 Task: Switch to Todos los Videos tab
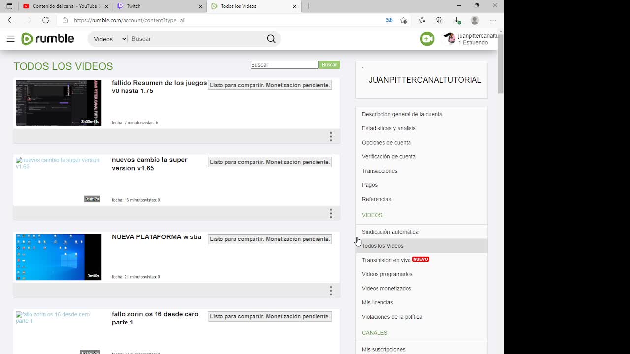[253, 6]
